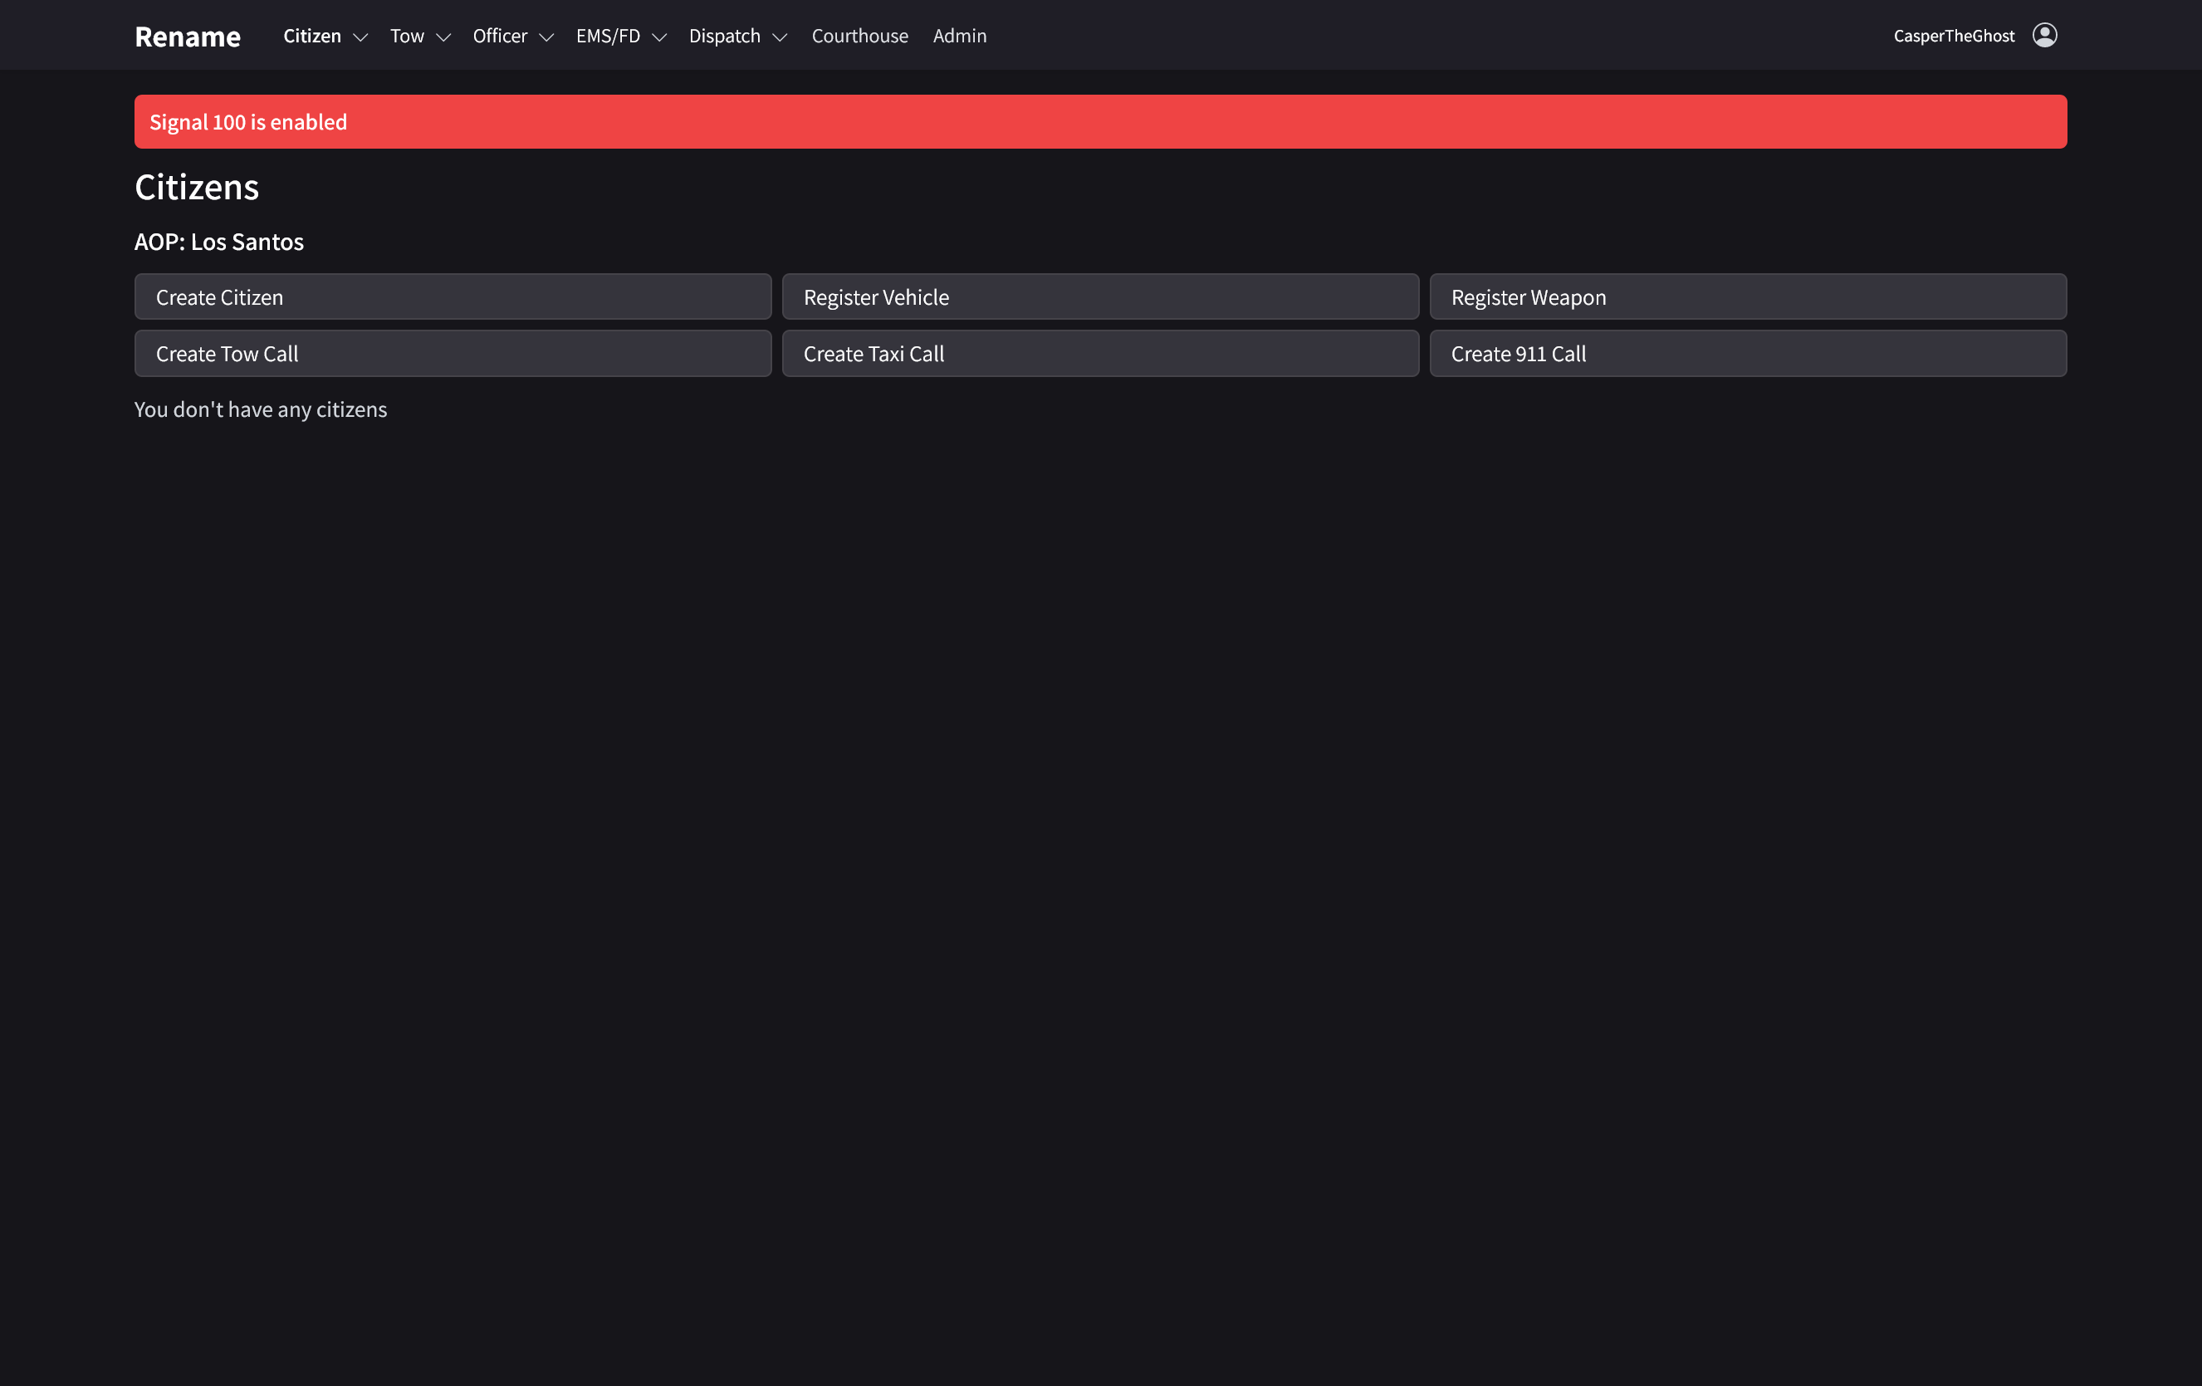Select the Citizen menu label
Screen dimensions: 2202x1386
point(312,36)
